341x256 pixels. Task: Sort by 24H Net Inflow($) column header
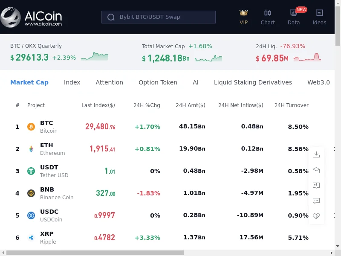point(240,105)
